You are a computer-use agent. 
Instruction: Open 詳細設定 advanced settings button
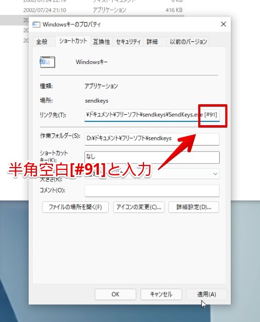point(194,207)
